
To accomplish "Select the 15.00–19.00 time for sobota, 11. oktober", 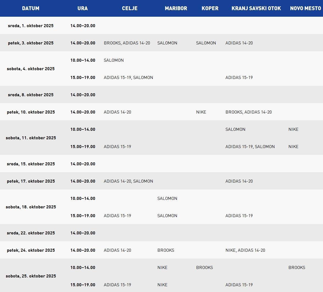I will tap(83, 147).
